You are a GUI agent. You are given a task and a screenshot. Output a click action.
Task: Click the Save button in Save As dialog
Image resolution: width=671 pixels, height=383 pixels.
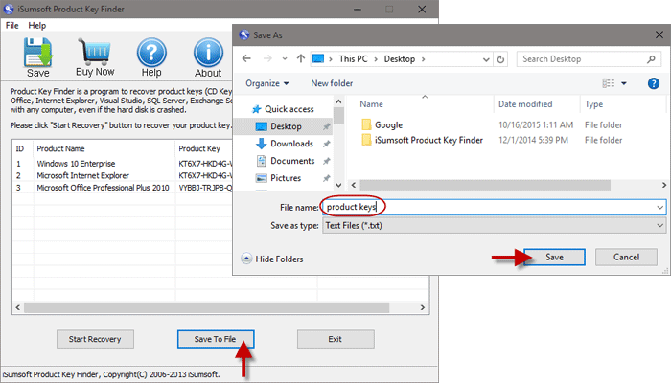click(x=554, y=257)
